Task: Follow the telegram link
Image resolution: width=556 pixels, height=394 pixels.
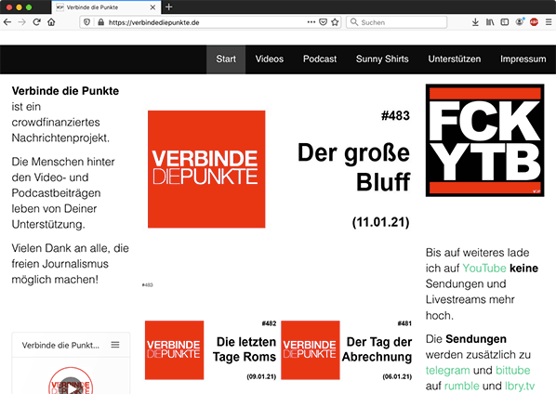Action: click(447, 370)
